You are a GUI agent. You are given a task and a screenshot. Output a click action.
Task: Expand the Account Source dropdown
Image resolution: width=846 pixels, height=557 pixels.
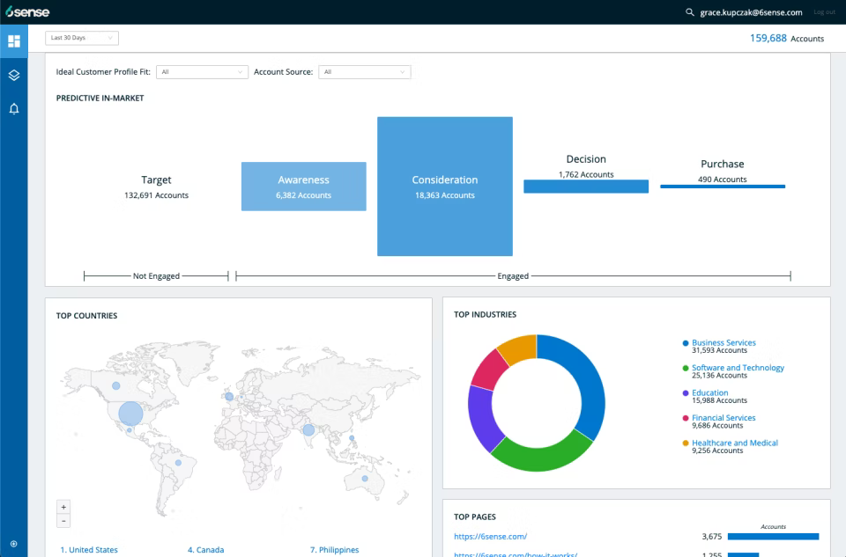(x=365, y=71)
